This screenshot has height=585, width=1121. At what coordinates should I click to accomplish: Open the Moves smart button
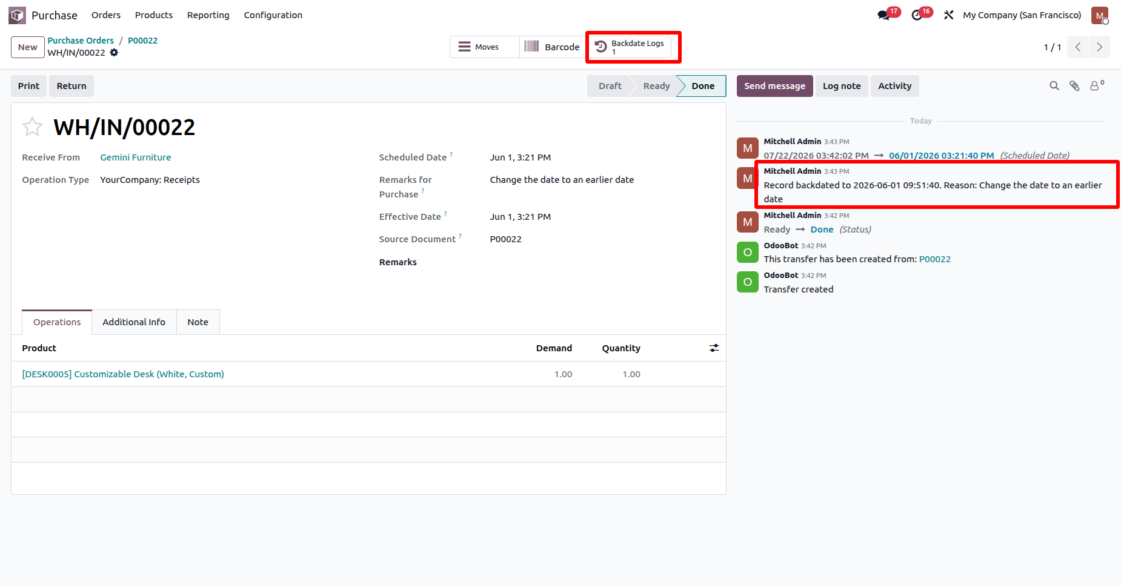click(x=485, y=47)
